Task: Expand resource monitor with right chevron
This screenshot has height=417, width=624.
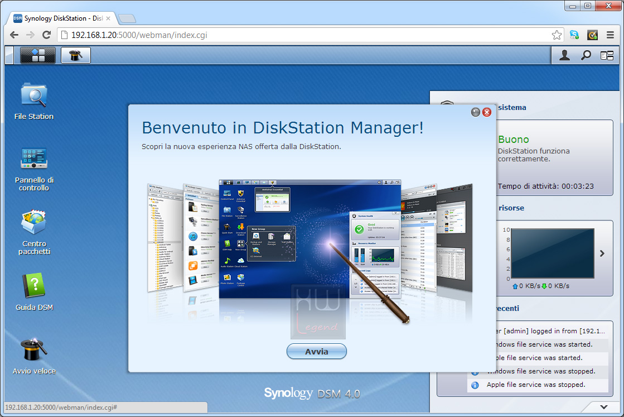Action: (602, 253)
